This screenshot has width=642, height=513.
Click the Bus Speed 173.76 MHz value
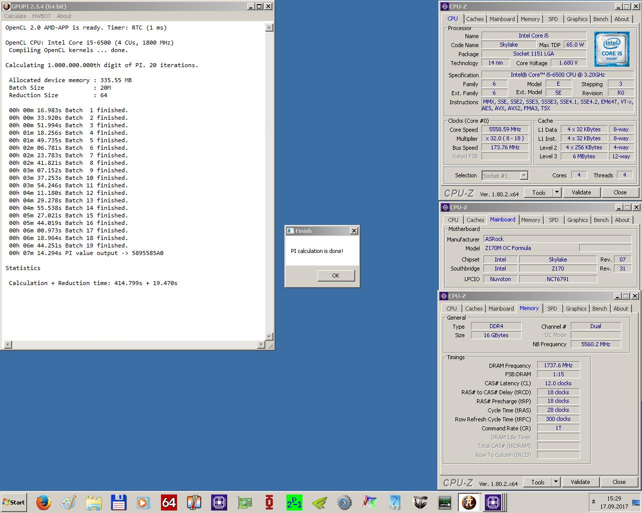point(505,147)
